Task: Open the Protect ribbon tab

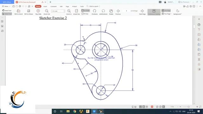Action: click(x=75, y=6)
